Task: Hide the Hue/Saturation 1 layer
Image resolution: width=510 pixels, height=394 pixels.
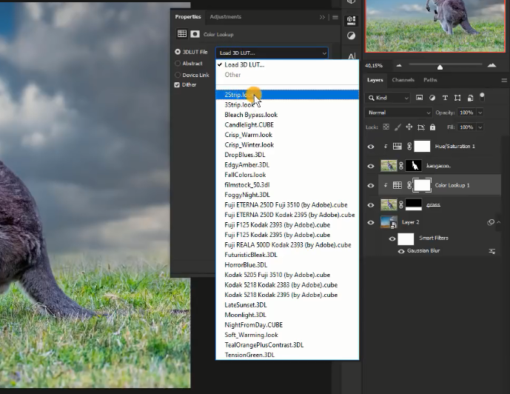Action: point(371,147)
